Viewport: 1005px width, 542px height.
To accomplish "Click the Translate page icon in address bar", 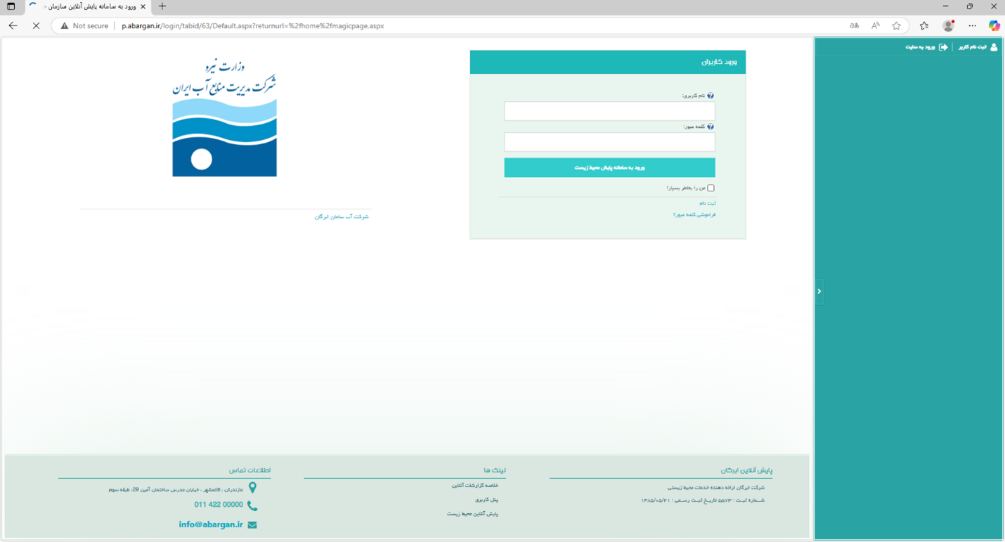I will 855,26.
